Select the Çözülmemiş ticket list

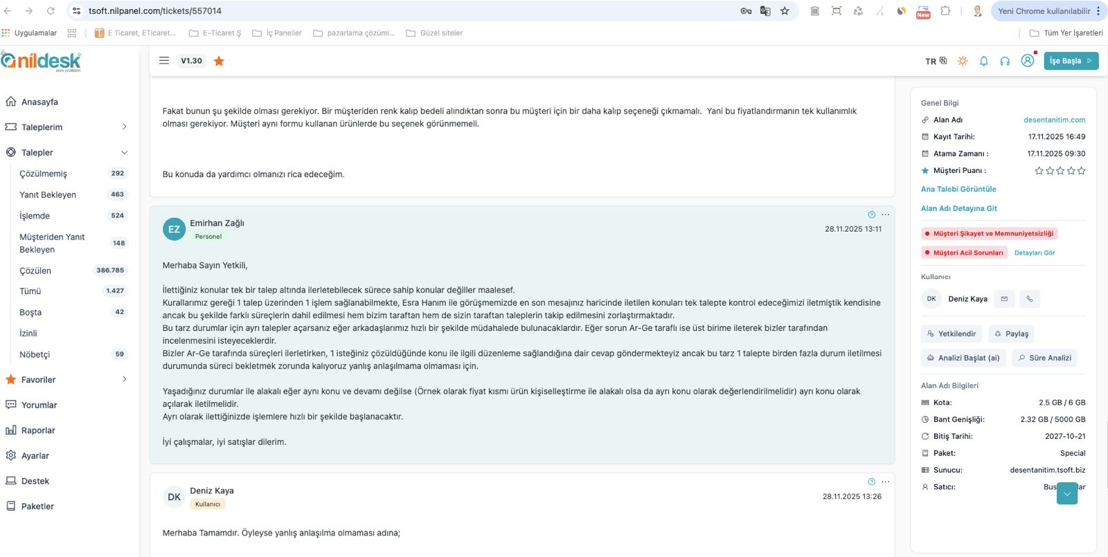(43, 174)
